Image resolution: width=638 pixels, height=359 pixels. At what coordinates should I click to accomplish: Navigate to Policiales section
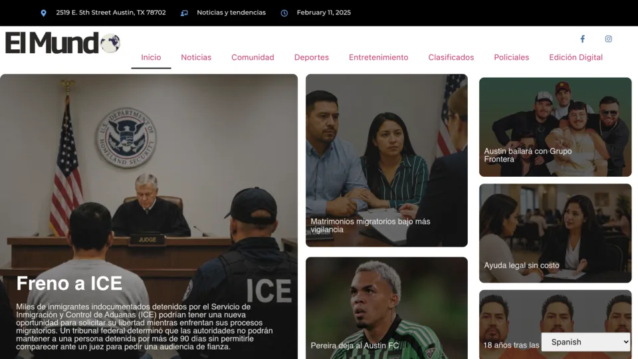coord(512,57)
